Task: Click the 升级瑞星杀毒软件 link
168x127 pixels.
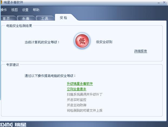Action: pos(80,84)
